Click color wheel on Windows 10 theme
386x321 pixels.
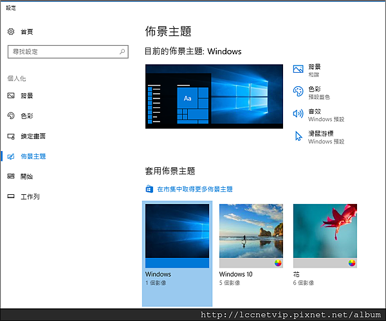[x=278, y=263]
